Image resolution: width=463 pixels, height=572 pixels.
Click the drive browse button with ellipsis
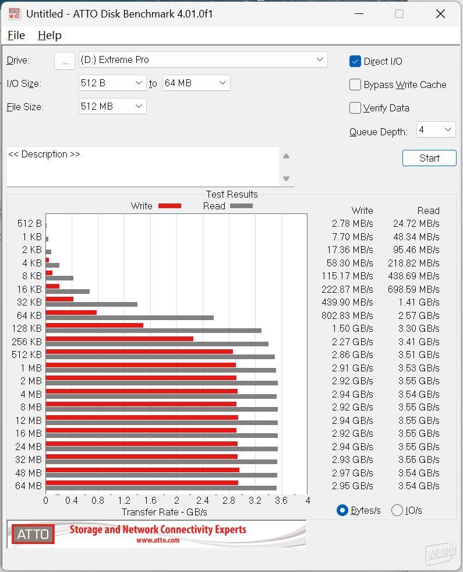(x=65, y=61)
